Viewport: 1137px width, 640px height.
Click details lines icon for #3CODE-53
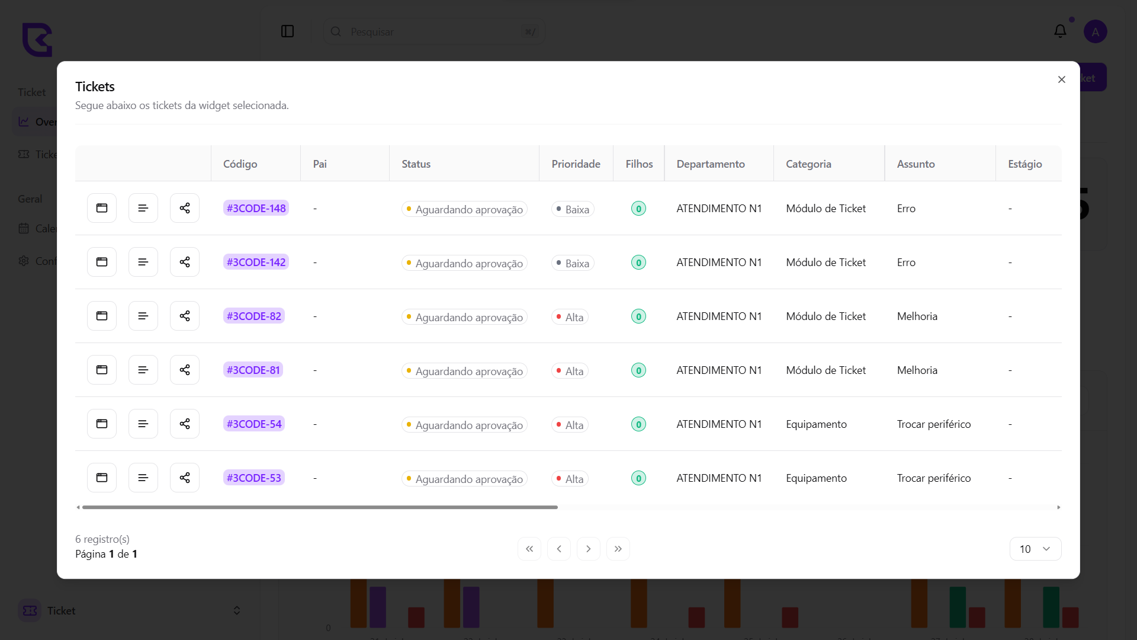pyautogui.click(x=143, y=478)
